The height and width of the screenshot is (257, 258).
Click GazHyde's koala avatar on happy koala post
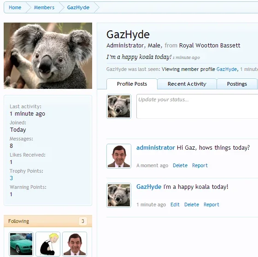tap(119, 195)
